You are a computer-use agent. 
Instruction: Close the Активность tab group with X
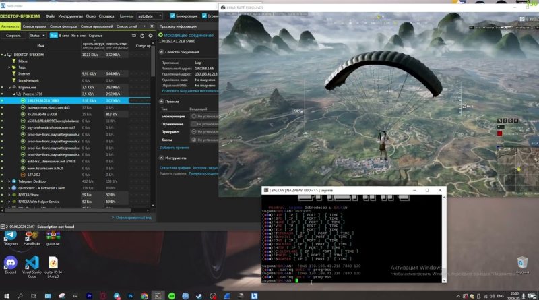pos(152,26)
